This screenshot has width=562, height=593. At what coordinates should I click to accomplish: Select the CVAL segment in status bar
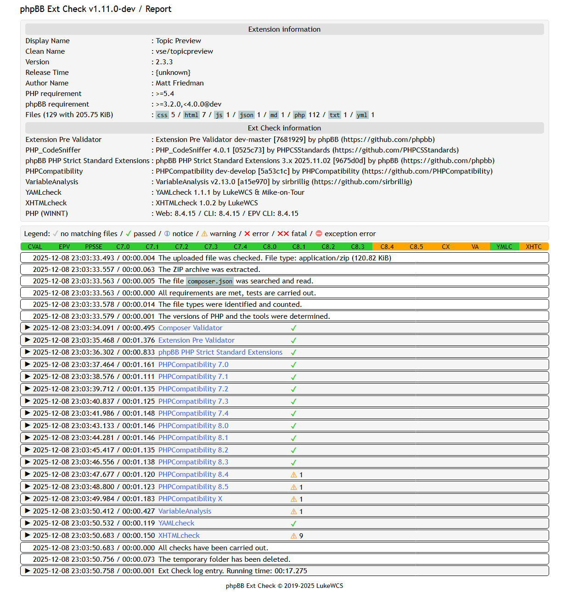click(x=35, y=247)
